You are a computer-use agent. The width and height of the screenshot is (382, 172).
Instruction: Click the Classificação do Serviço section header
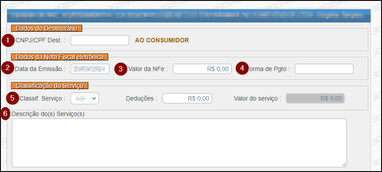tap(50, 86)
